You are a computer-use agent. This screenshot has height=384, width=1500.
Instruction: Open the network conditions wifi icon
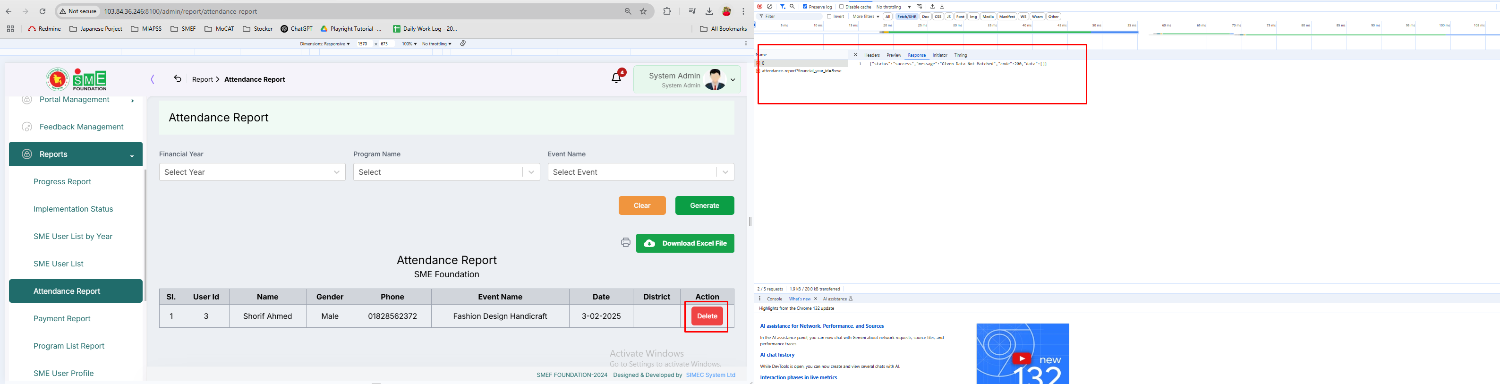click(x=920, y=7)
